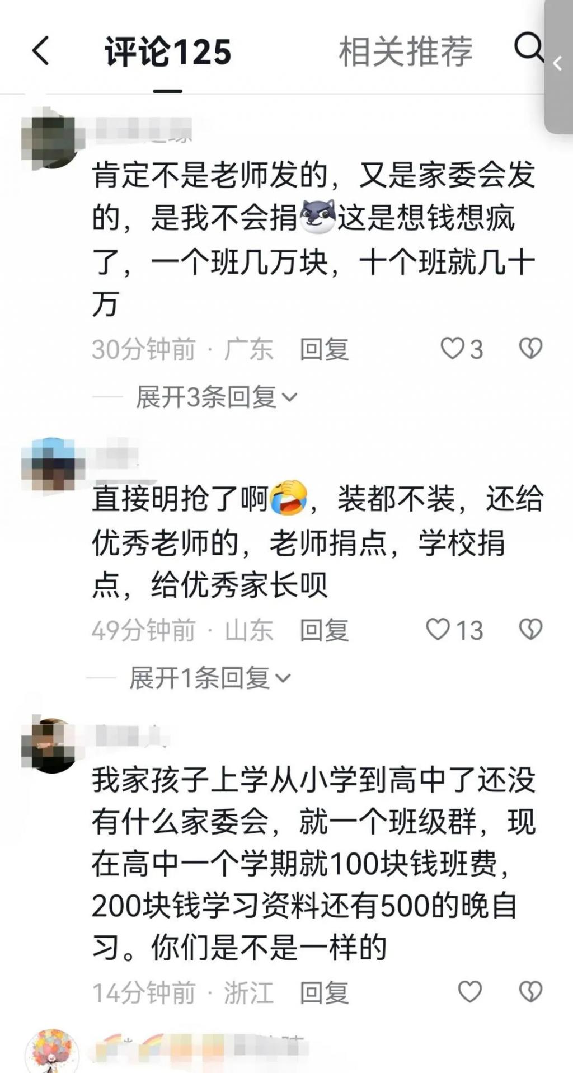Open the colorful tree avatar at bottom
Image resolution: width=573 pixels, height=1073 pixels.
pos(52,1051)
